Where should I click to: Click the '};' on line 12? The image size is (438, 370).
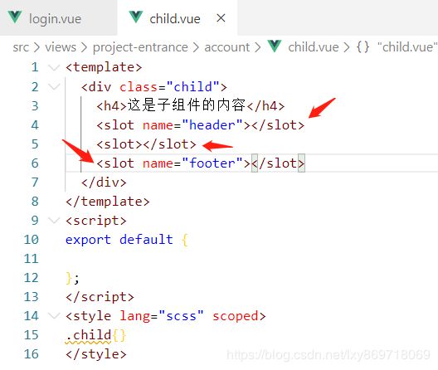73,278
